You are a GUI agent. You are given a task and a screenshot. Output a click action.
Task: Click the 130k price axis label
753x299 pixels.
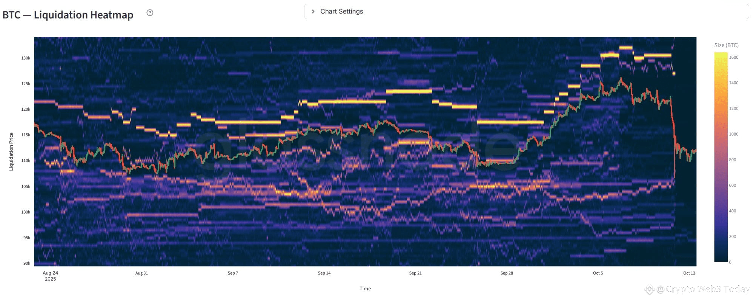coord(26,58)
